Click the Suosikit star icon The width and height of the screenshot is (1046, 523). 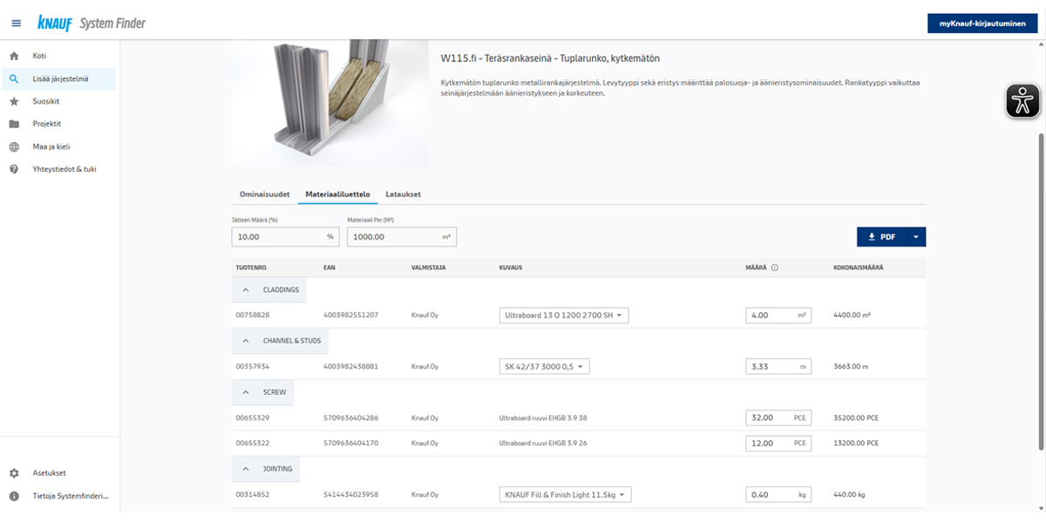click(14, 101)
